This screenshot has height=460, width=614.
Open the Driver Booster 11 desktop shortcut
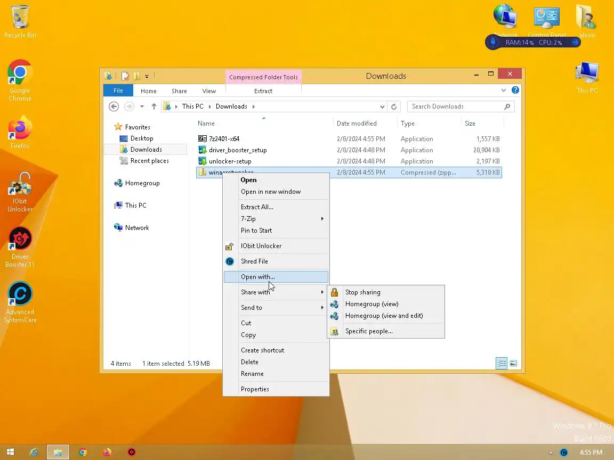pyautogui.click(x=20, y=248)
